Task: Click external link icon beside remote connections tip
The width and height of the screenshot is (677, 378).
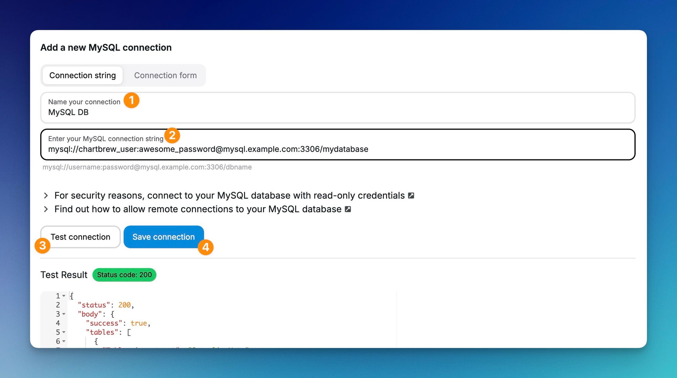Action: coord(347,209)
